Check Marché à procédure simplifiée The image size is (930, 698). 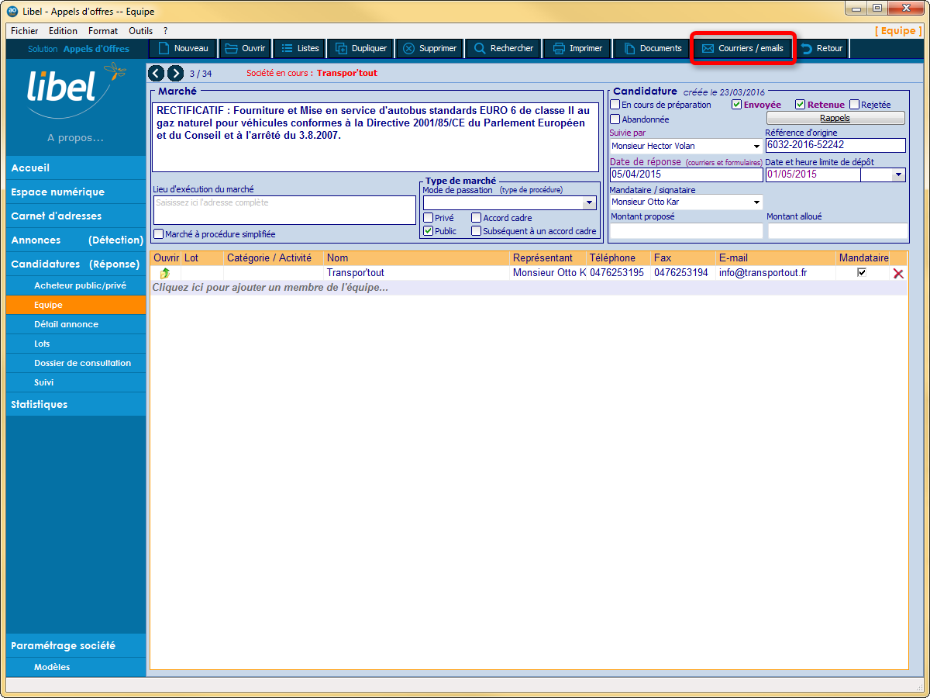pos(159,234)
